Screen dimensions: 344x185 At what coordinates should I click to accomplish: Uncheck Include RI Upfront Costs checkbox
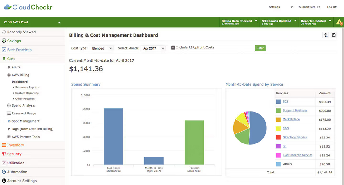173,48
